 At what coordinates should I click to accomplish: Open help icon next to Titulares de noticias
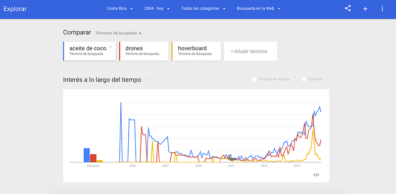pyautogui.click(x=295, y=79)
